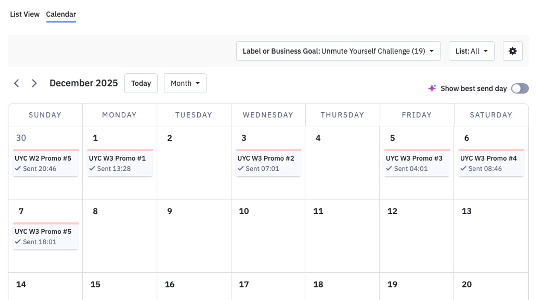Click checkmark on UYC W3 Promo #5

[x=18, y=242]
